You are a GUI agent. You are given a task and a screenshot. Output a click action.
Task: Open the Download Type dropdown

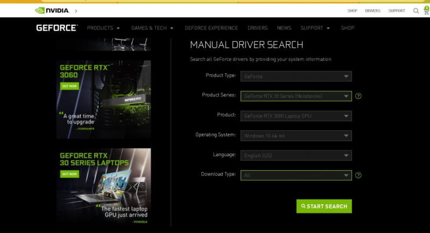coord(296,175)
